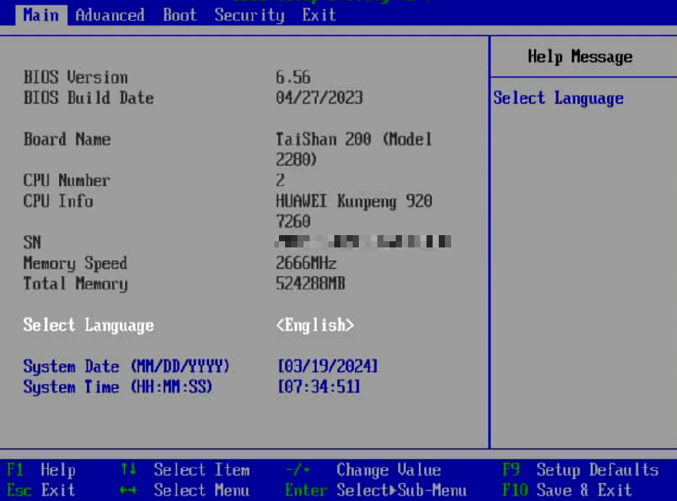Select the Select Language setting label
The width and height of the screenshot is (677, 501).
(x=88, y=325)
